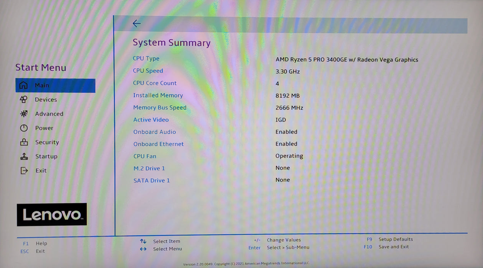
Task: Click the CPU Core Count value 4
Action: pyautogui.click(x=277, y=83)
